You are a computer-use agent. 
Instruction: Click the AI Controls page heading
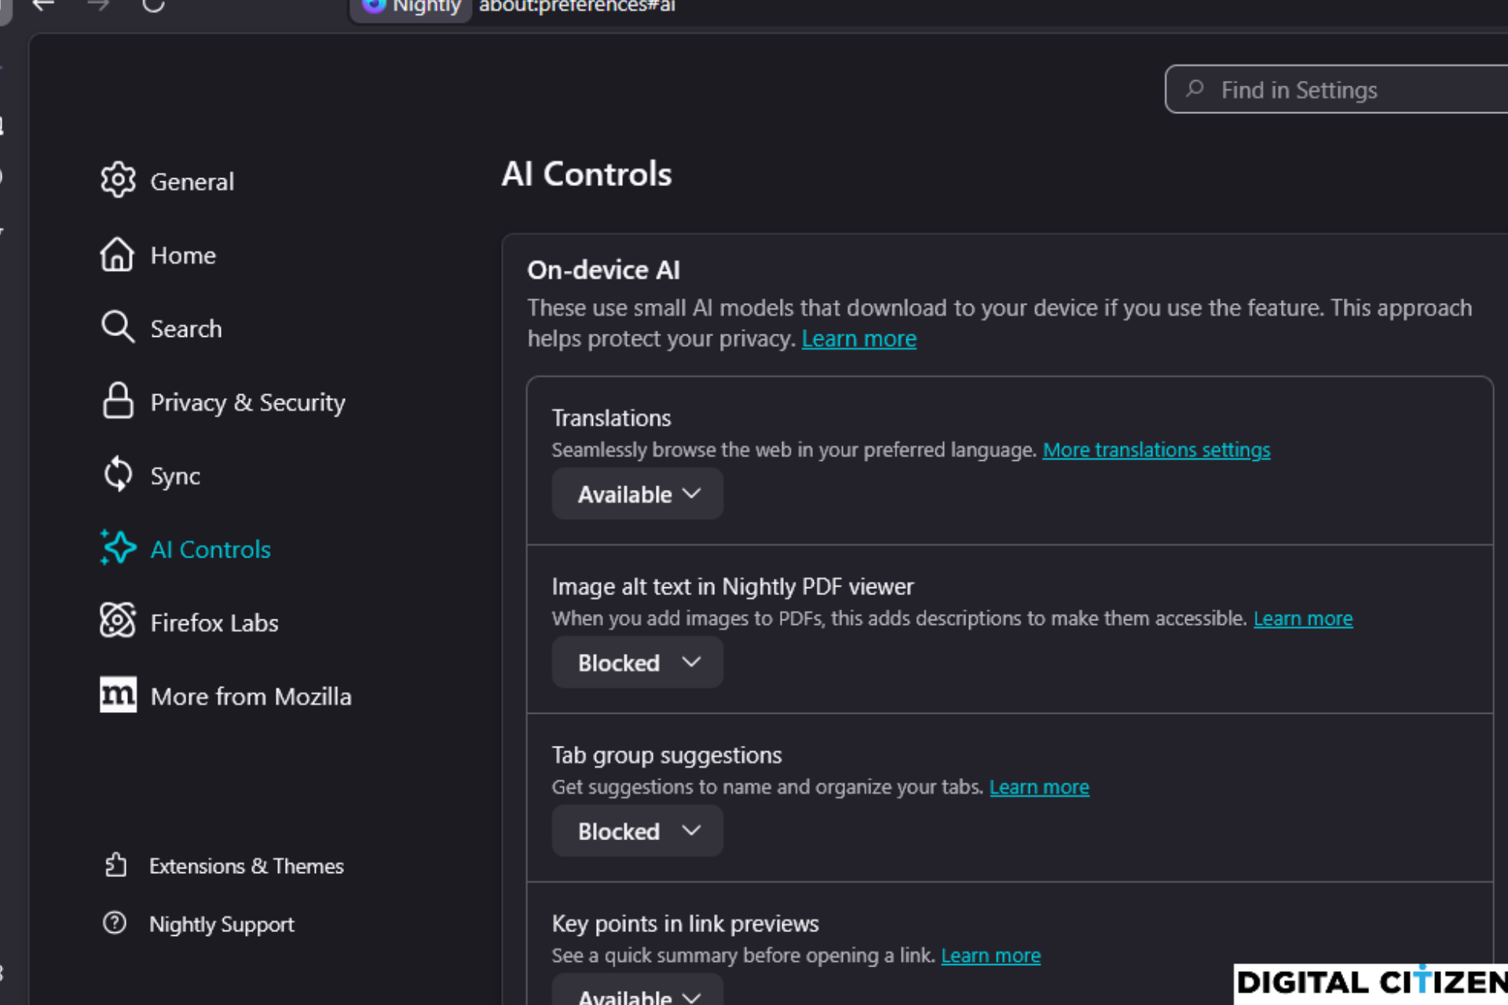587,174
